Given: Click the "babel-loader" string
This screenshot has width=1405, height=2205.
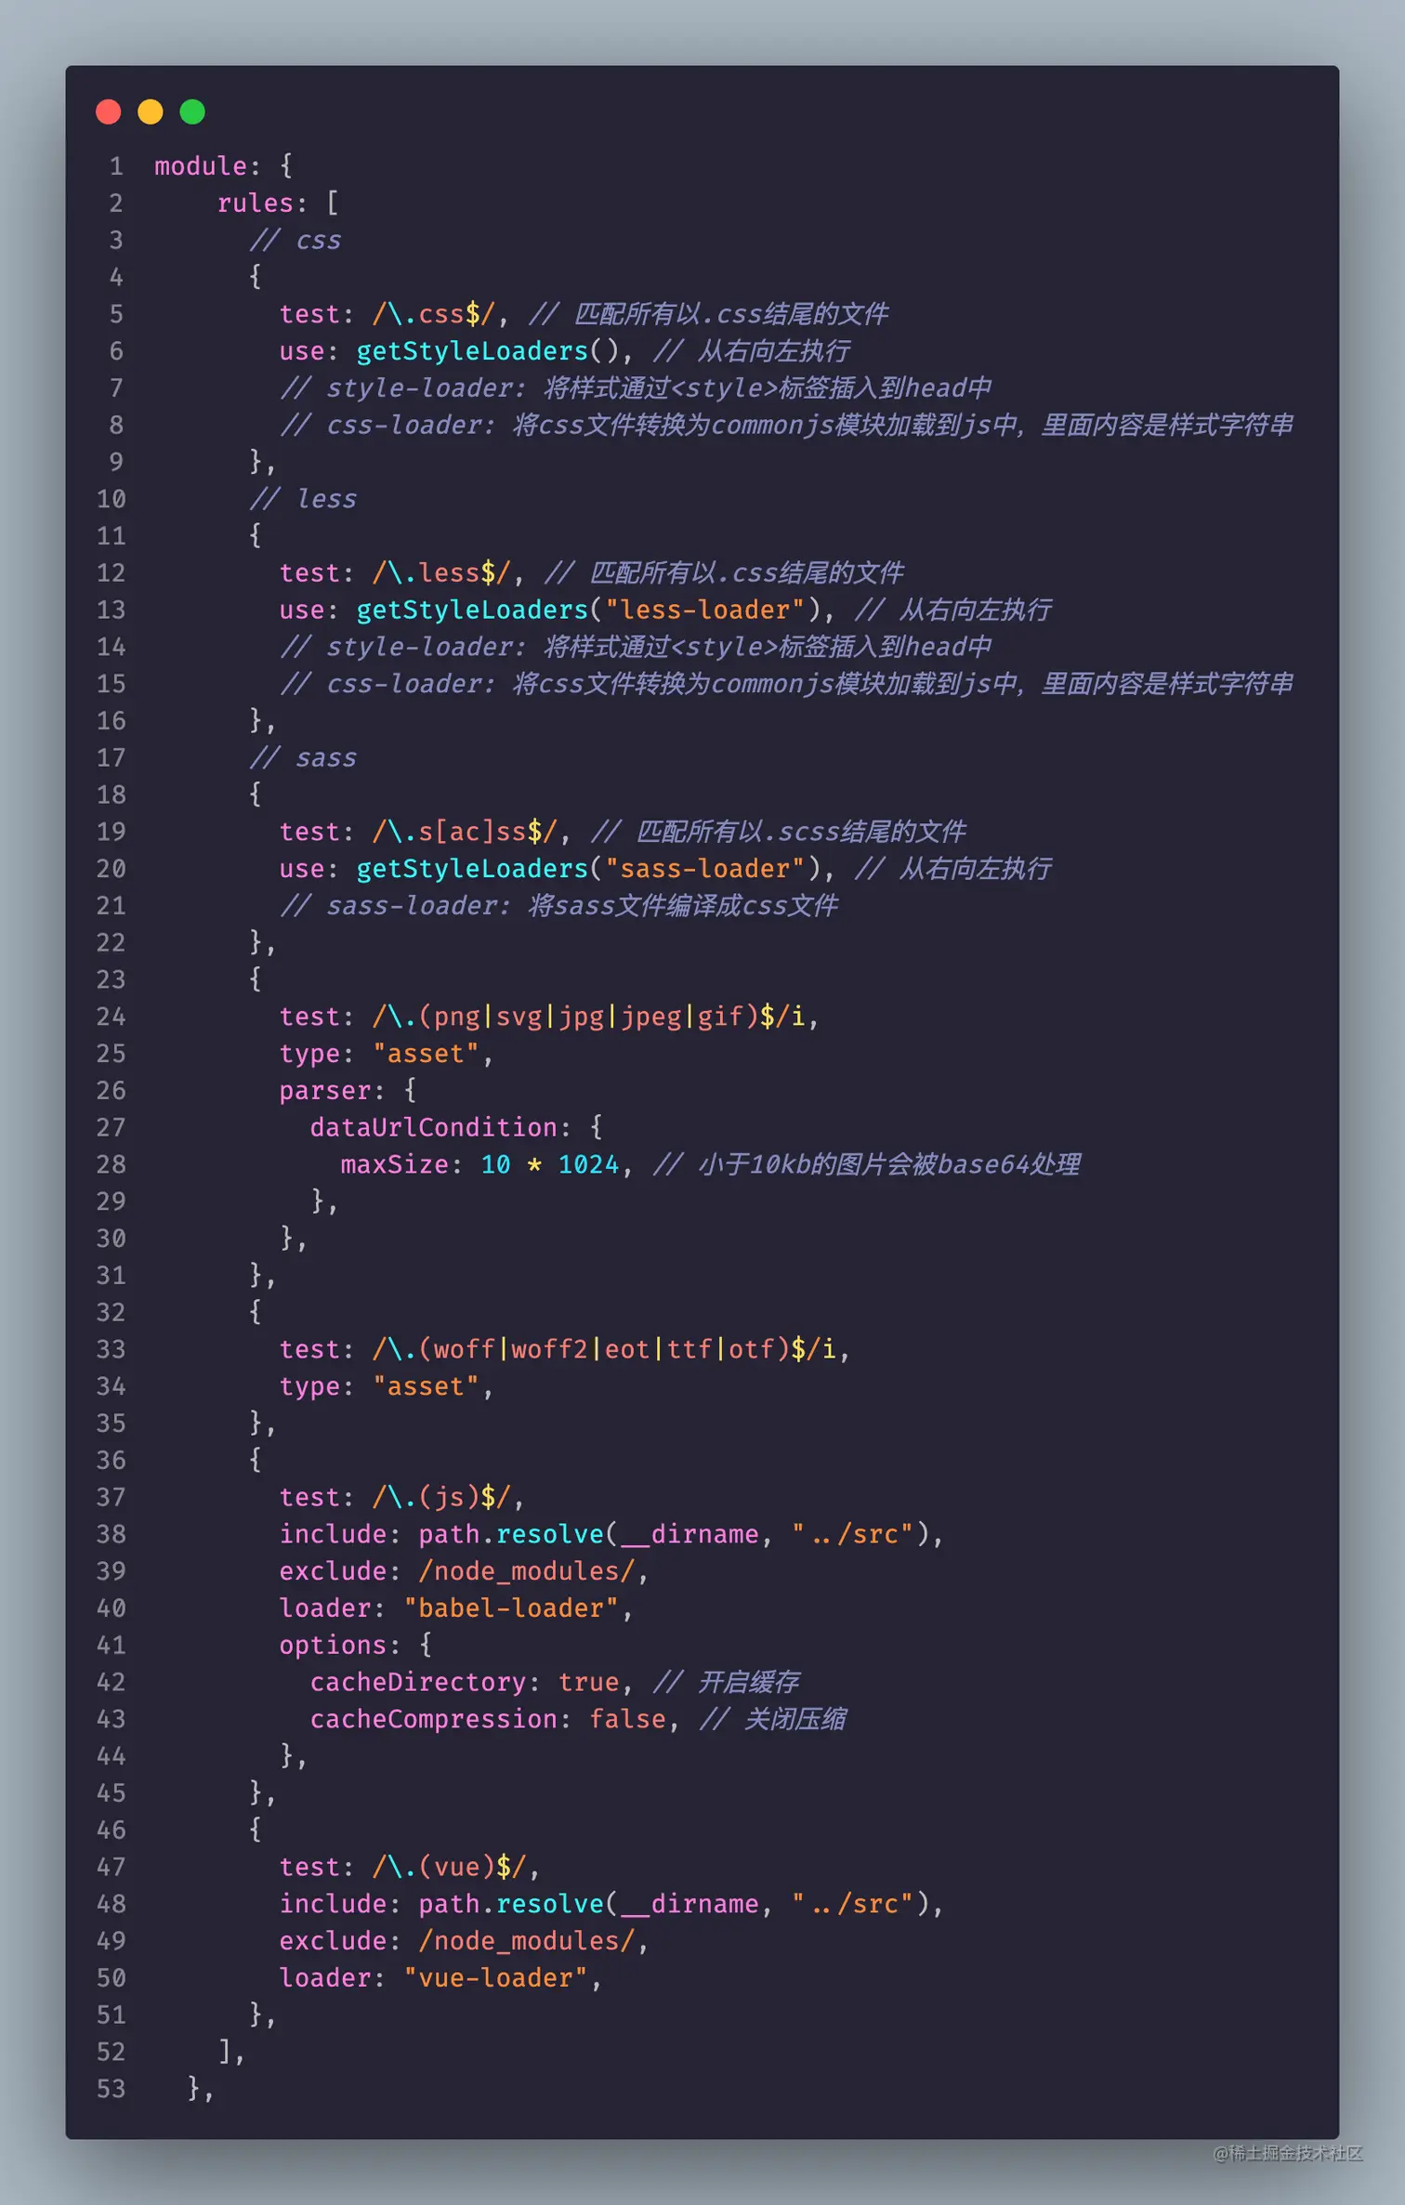Looking at the screenshot, I should click(512, 1608).
